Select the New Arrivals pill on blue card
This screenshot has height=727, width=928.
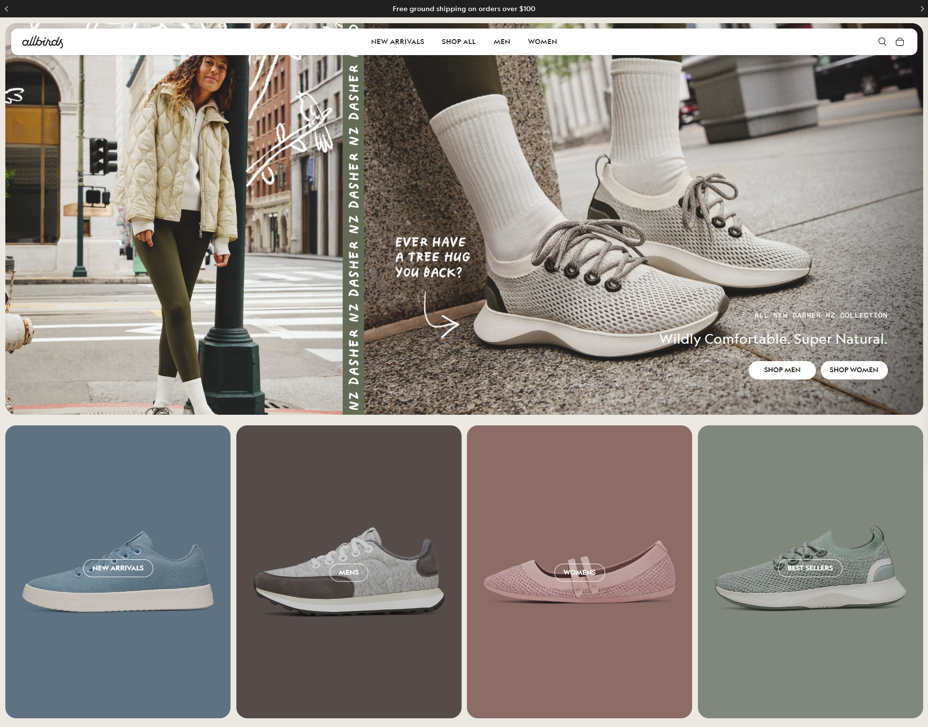[x=118, y=568]
